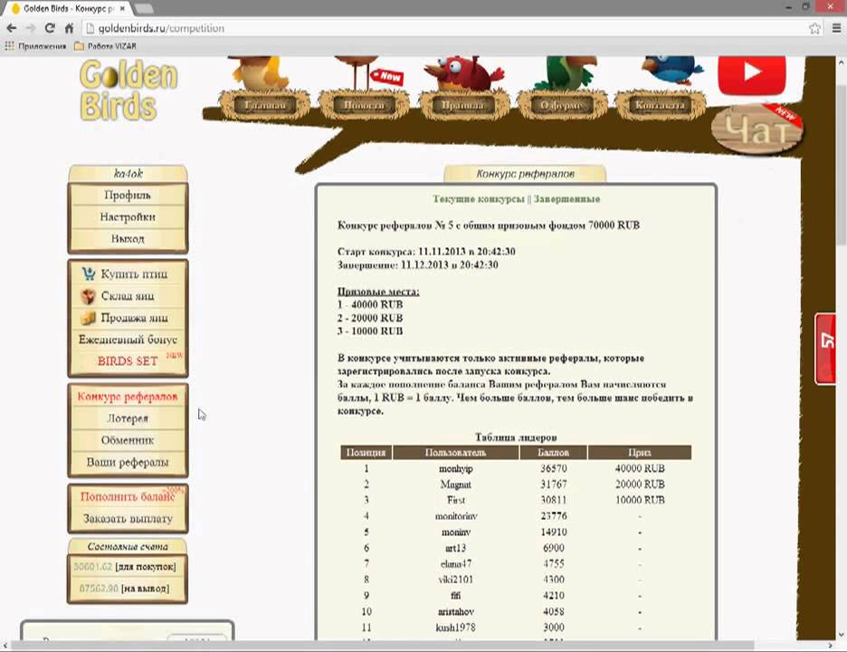Click username monhyip in leaders table

tap(456, 468)
